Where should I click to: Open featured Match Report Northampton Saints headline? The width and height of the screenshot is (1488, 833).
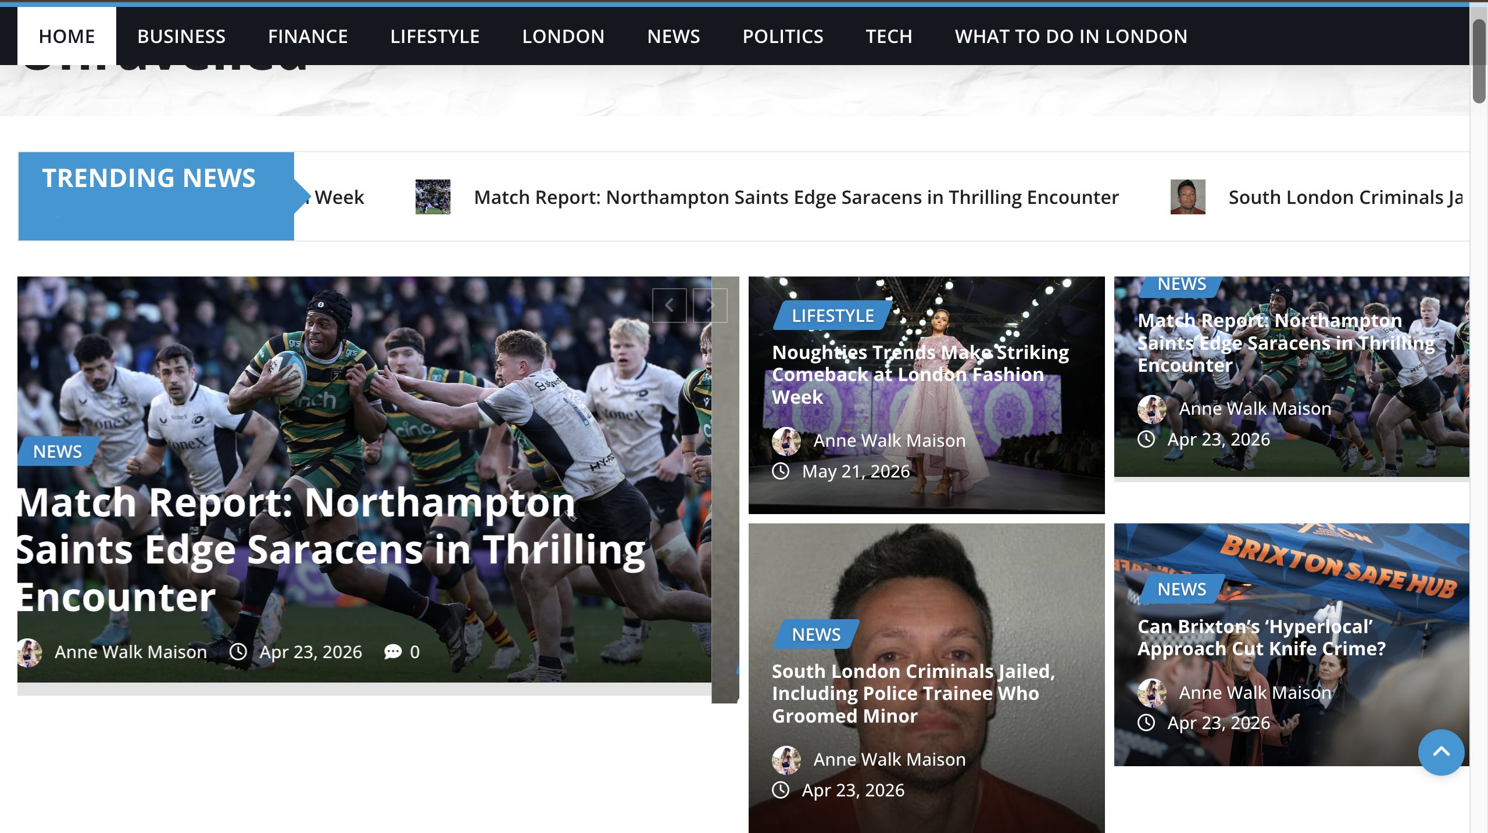click(x=330, y=549)
